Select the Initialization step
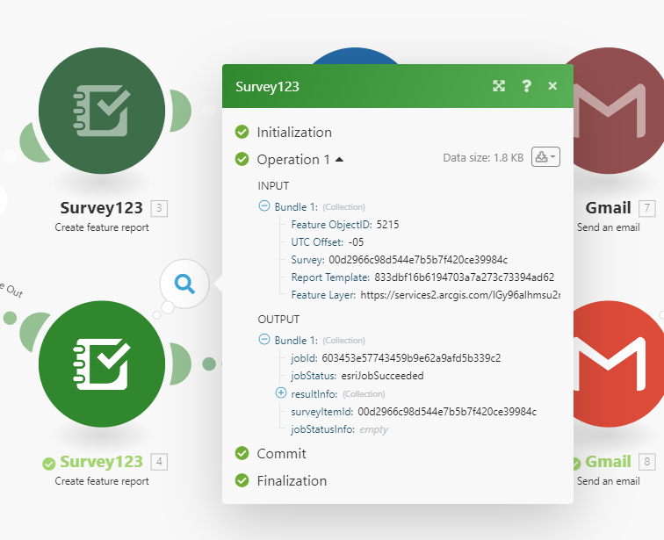Image resolution: width=664 pixels, height=540 pixels. coord(294,132)
